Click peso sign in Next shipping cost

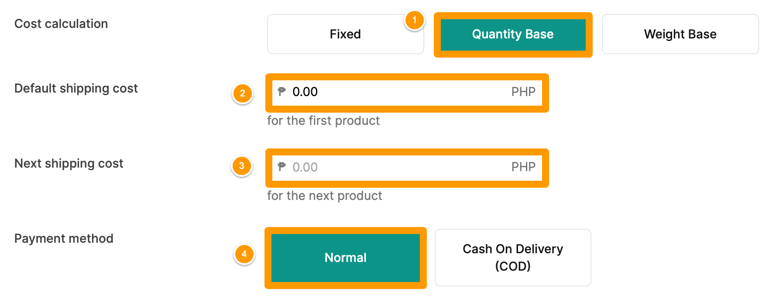point(282,167)
